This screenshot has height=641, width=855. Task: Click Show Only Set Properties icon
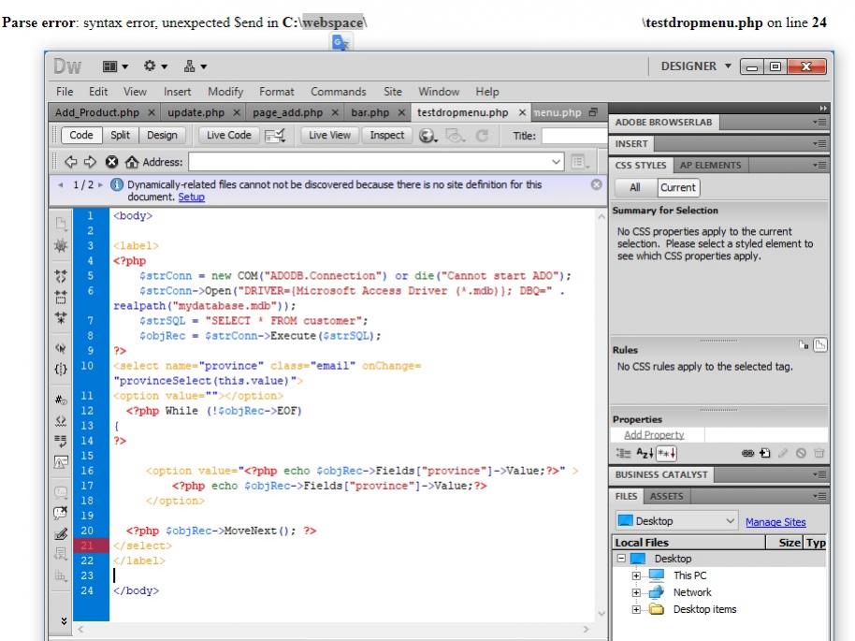(666, 453)
